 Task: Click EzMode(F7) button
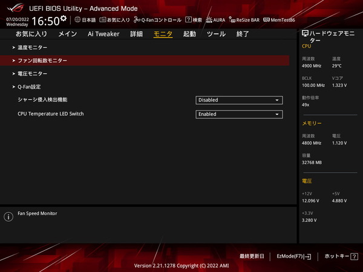coord(294,256)
